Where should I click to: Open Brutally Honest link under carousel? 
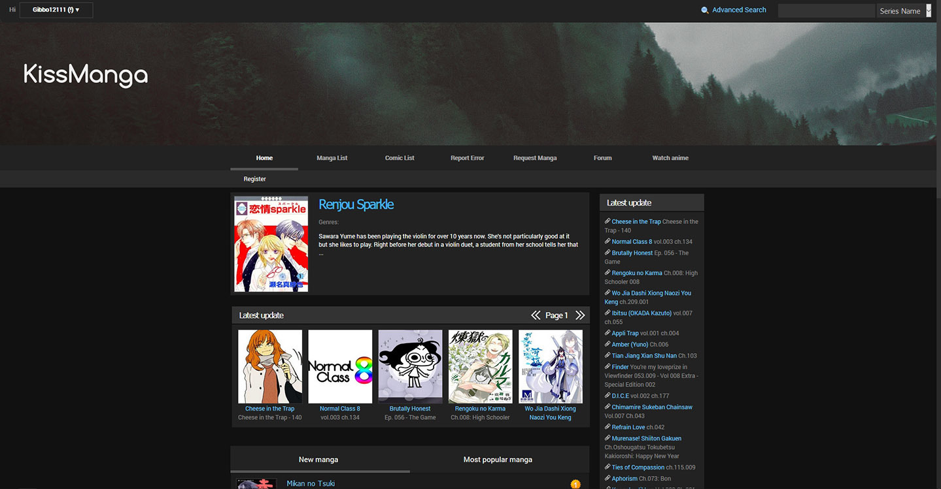coord(410,409)
